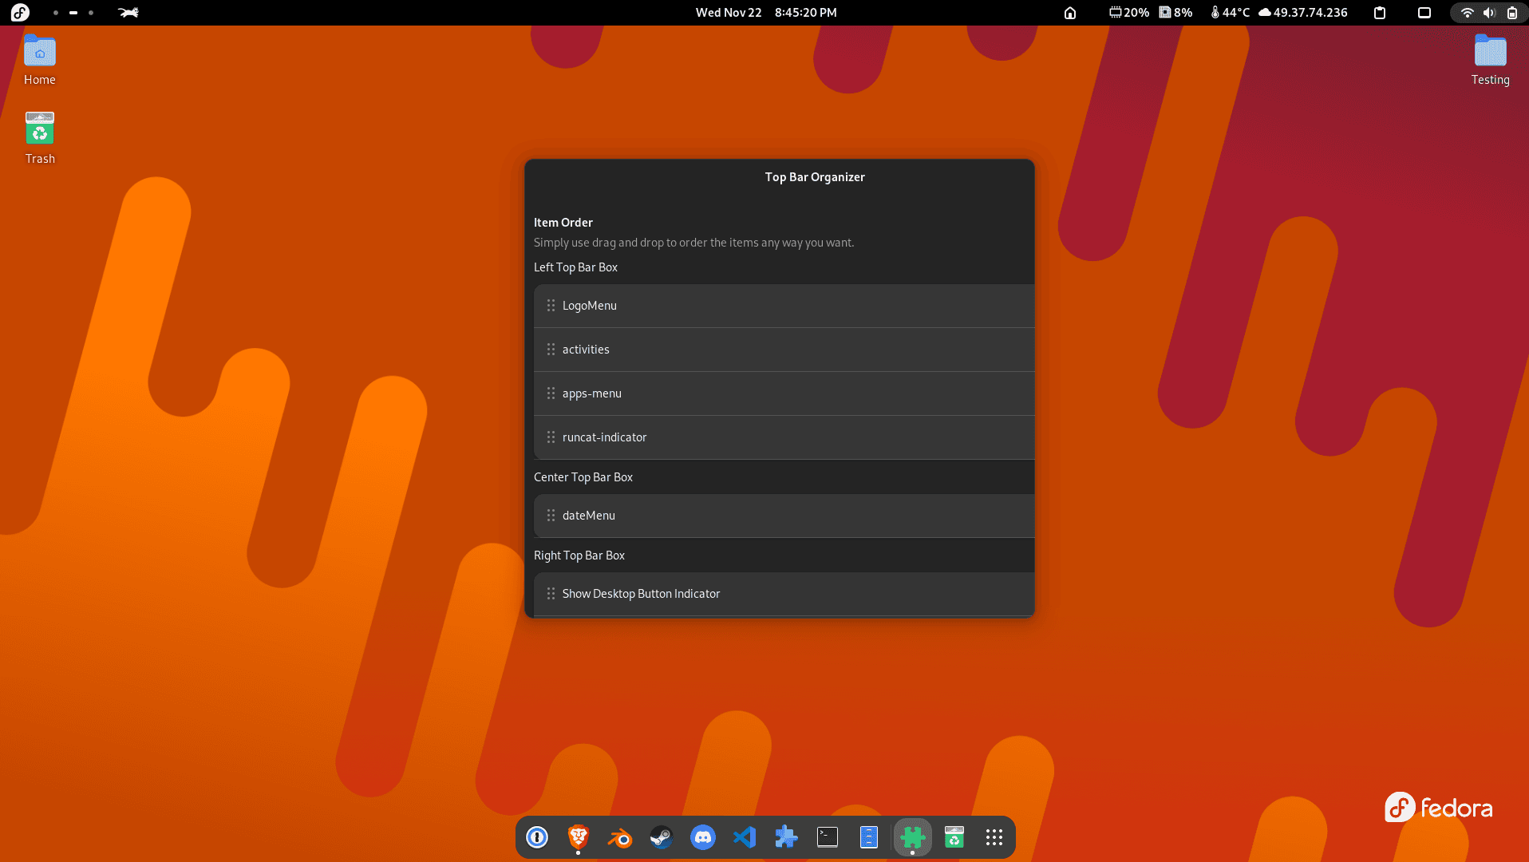1529x862 pixels.
Task: Launch Brave browser from the dock
Action: [579, 837]
